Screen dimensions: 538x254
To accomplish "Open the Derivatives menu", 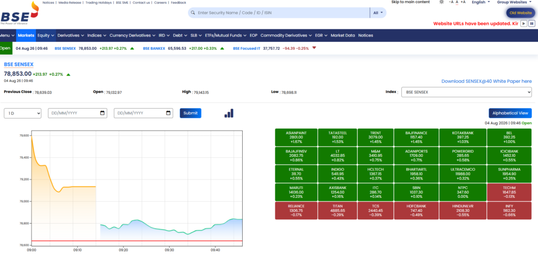I will click(71, 35).
